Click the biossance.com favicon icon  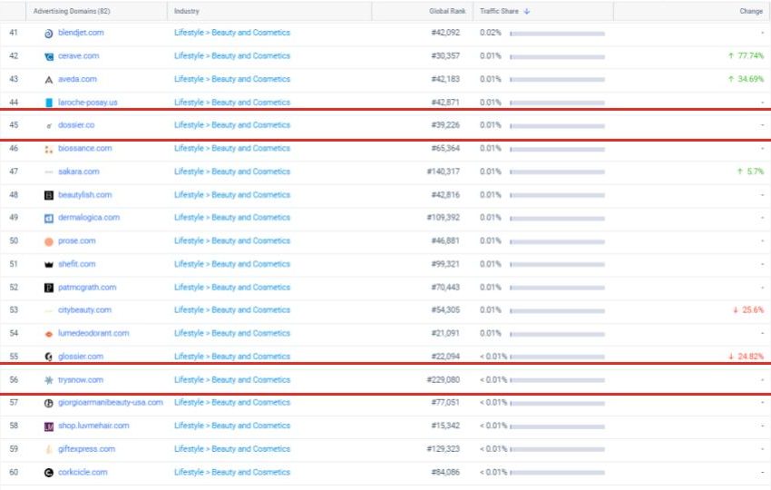(x=49, y=149)
